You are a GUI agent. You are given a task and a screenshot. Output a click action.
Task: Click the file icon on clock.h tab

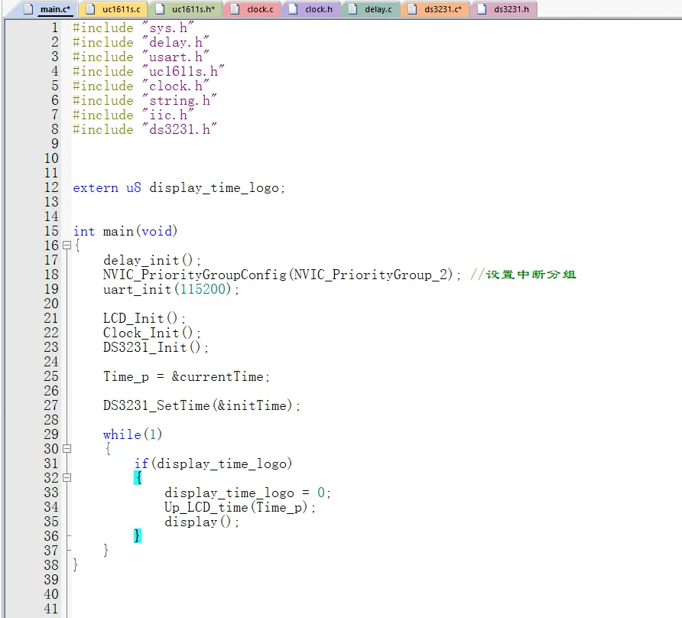tap(293, 9)
